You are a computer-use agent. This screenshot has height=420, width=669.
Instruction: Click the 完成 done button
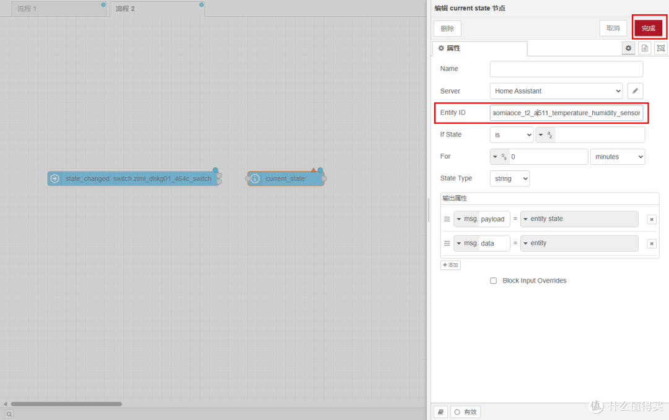point(648,28)
